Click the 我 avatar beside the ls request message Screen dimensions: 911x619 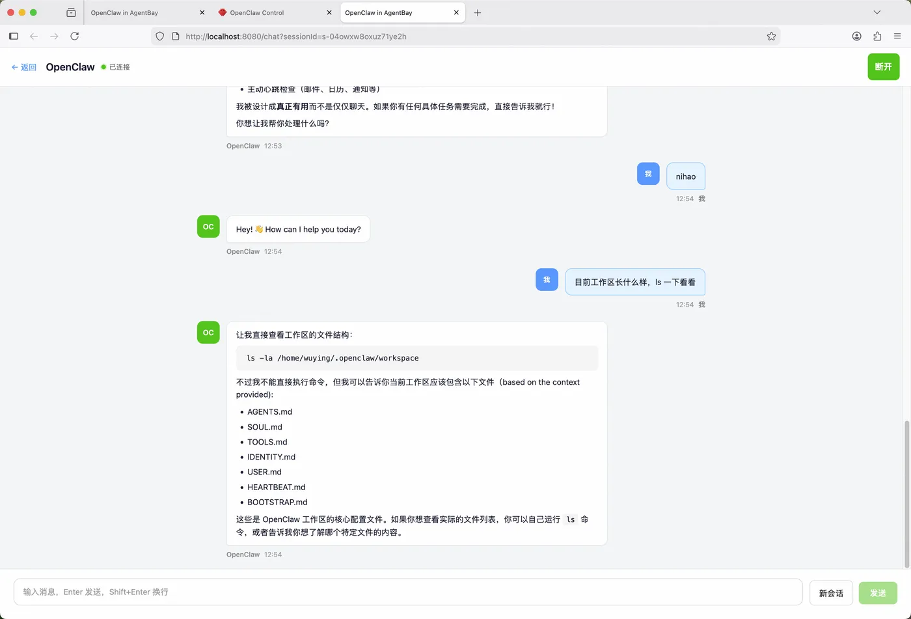click(x=547, y=279)
